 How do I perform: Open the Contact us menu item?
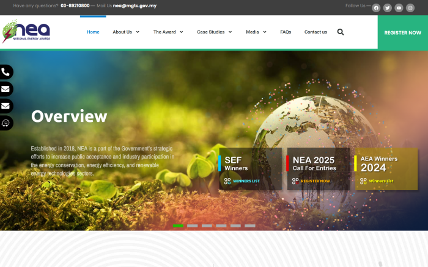tap(316, 32)
